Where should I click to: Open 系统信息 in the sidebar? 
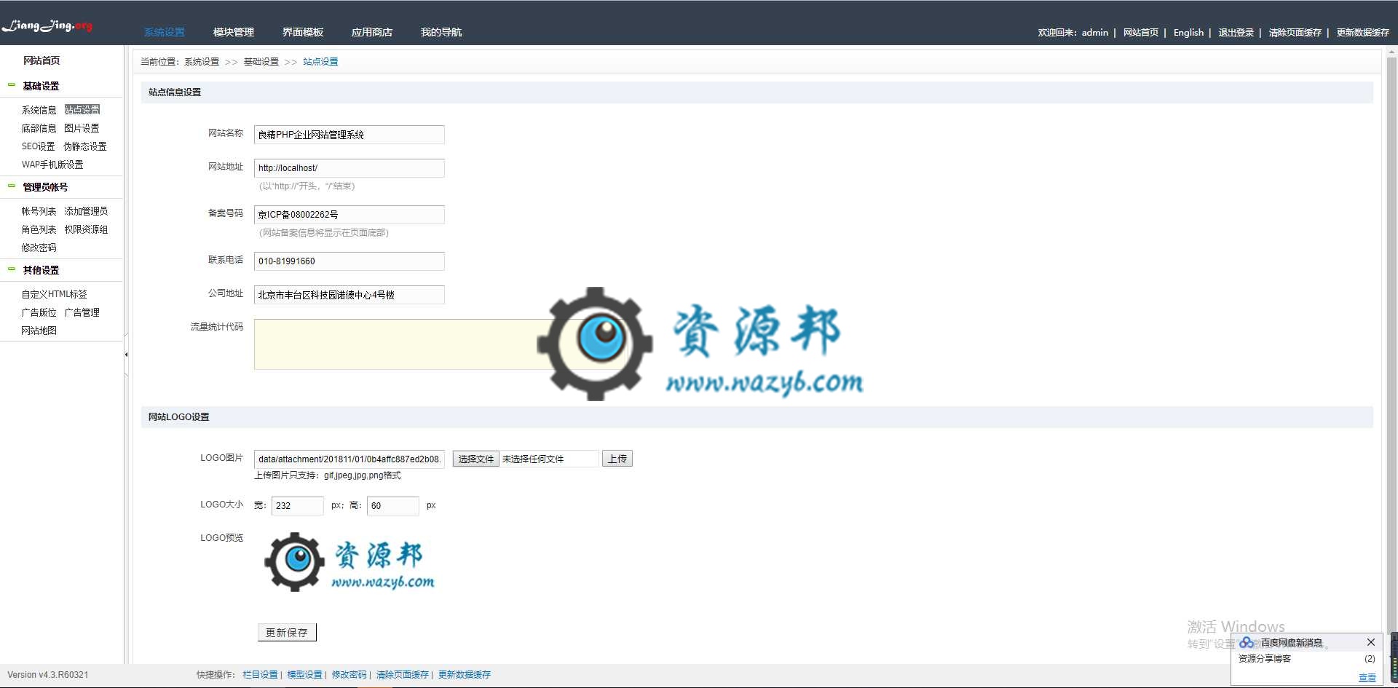tap(39, 110)
